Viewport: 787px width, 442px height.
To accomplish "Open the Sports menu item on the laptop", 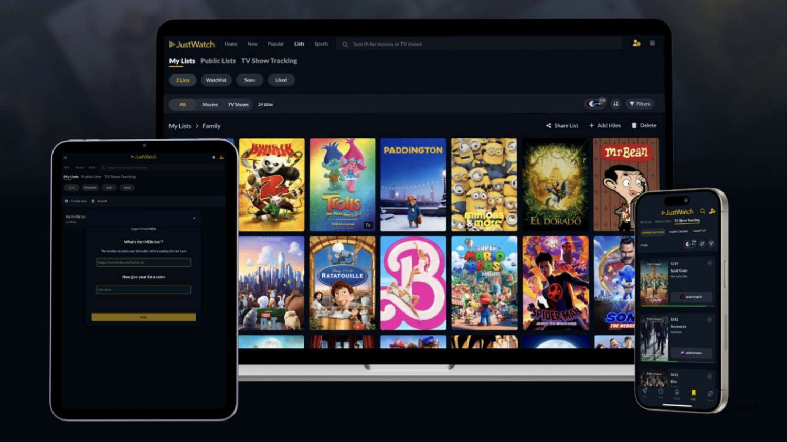I will pos(321,44).
